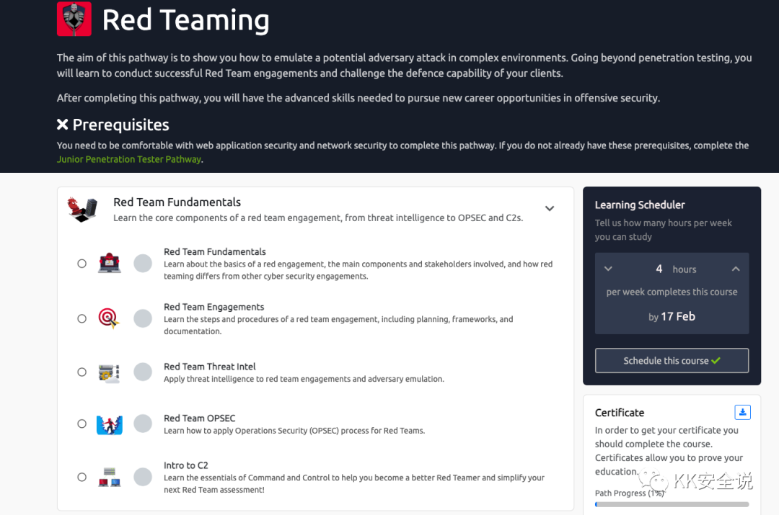The width and height of the screenshot is (779, 515).
Task: Click the Intro to C2 network icon
Action: coord(110,477)
